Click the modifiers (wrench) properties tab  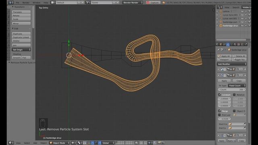pyautogui.click(x=228, y=44)
